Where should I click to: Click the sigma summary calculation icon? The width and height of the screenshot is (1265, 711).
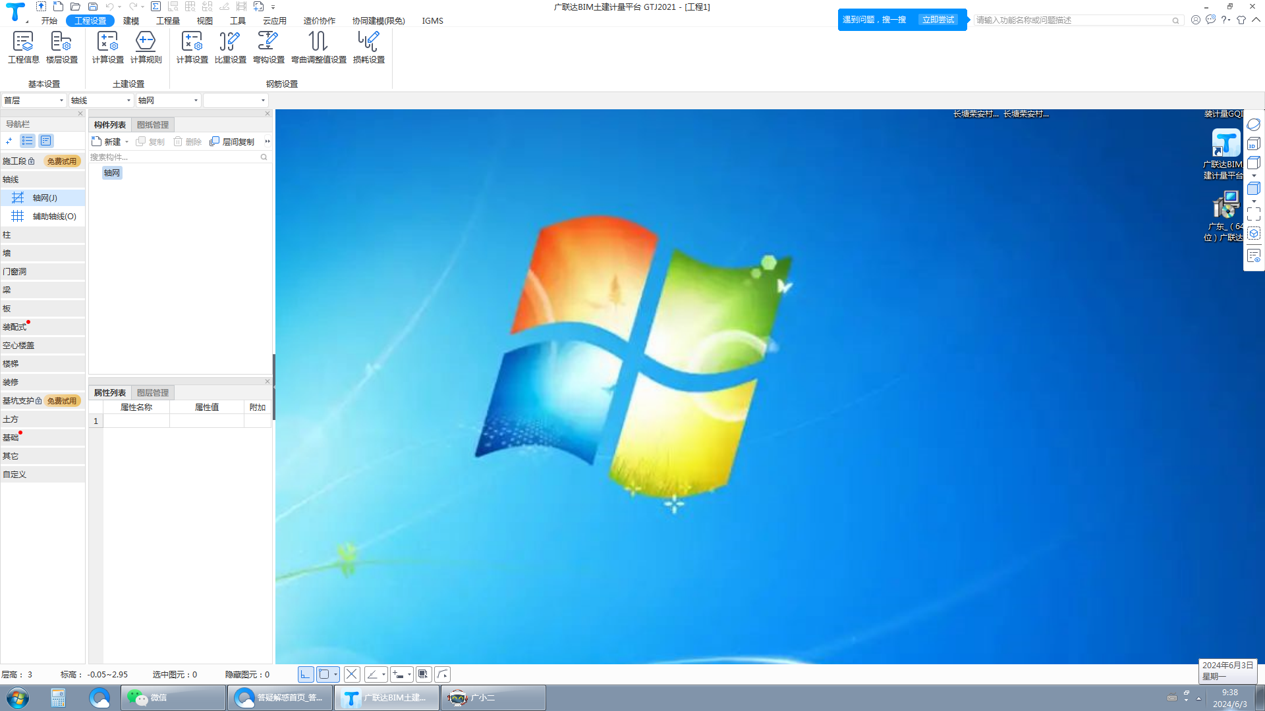point(155,7)
